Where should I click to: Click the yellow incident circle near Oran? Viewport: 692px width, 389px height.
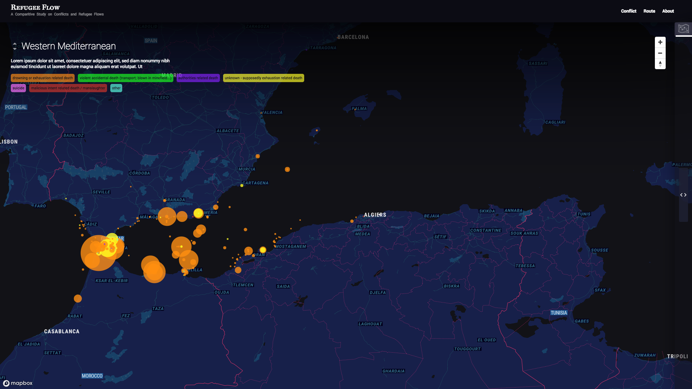(263, 250)
